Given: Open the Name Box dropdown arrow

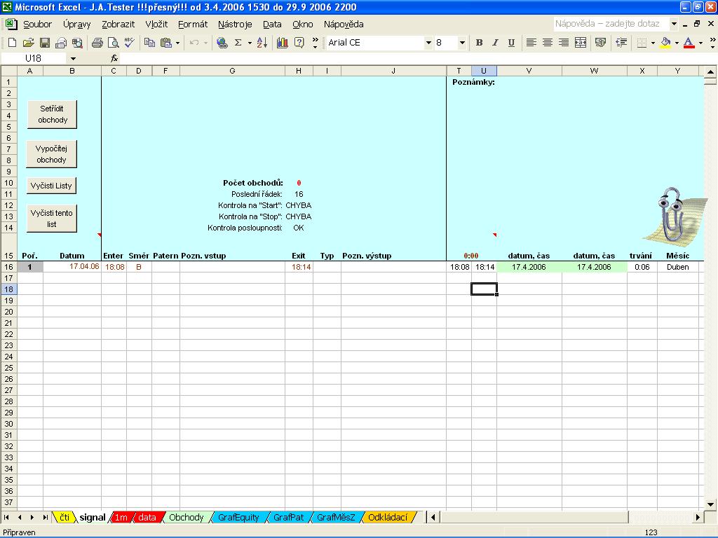Looking at the screenshot, I should (x=73, y=59).
